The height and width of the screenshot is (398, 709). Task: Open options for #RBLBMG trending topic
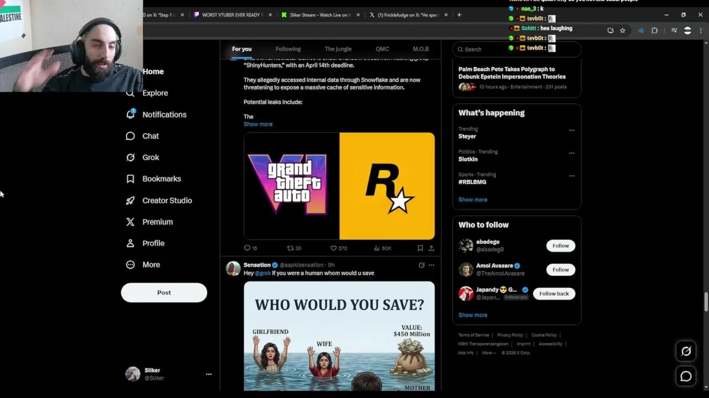click(572, 176)
